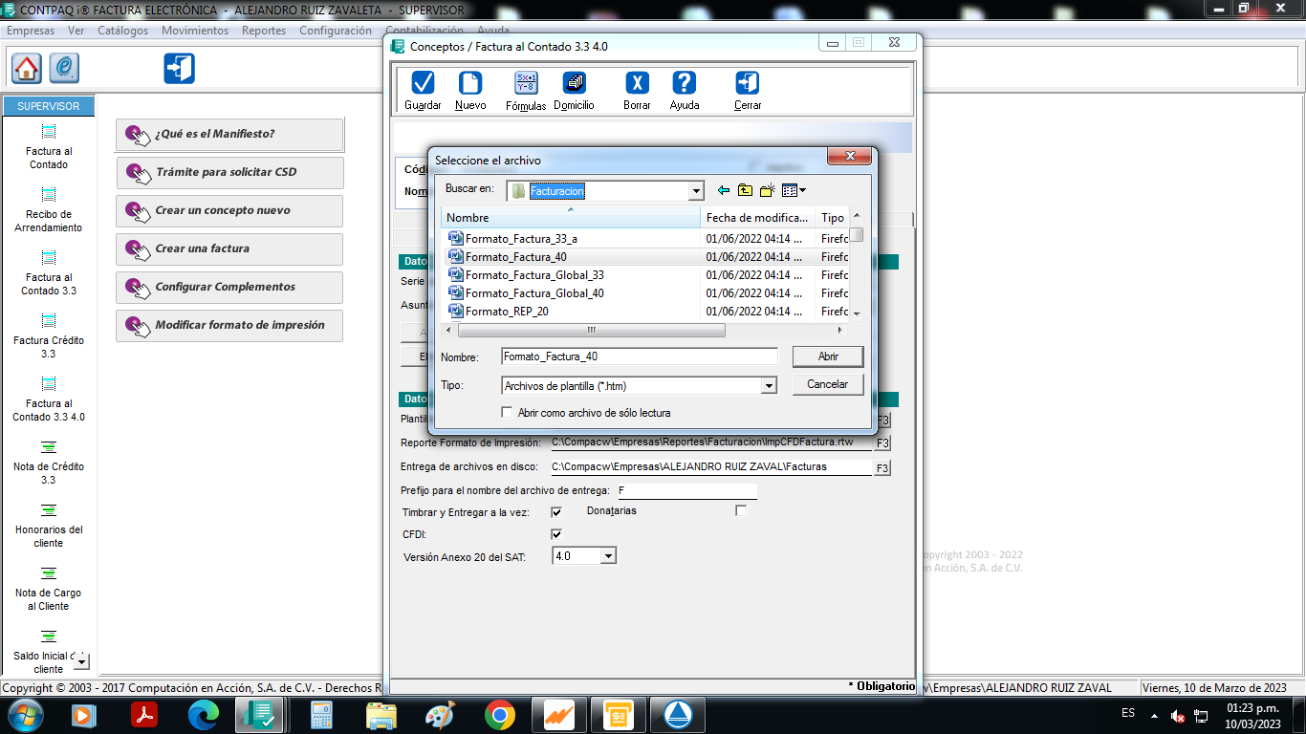Open the calculator taskbar icon
The image size is (1306, 734).
point(321,715)
